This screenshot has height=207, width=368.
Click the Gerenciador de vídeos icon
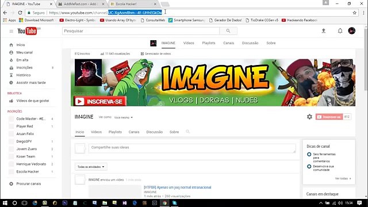click(x=142, y=53)
